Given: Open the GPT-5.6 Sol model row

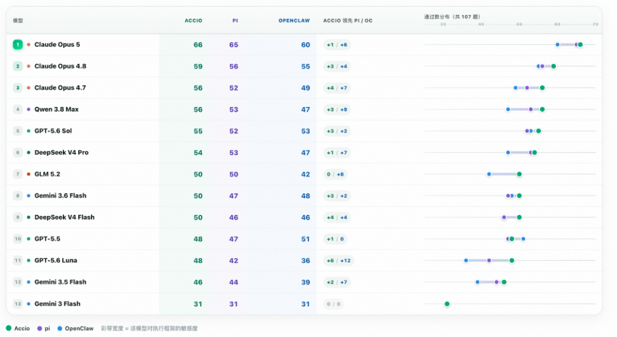Looking at the screenshot, I should (304, 131).
